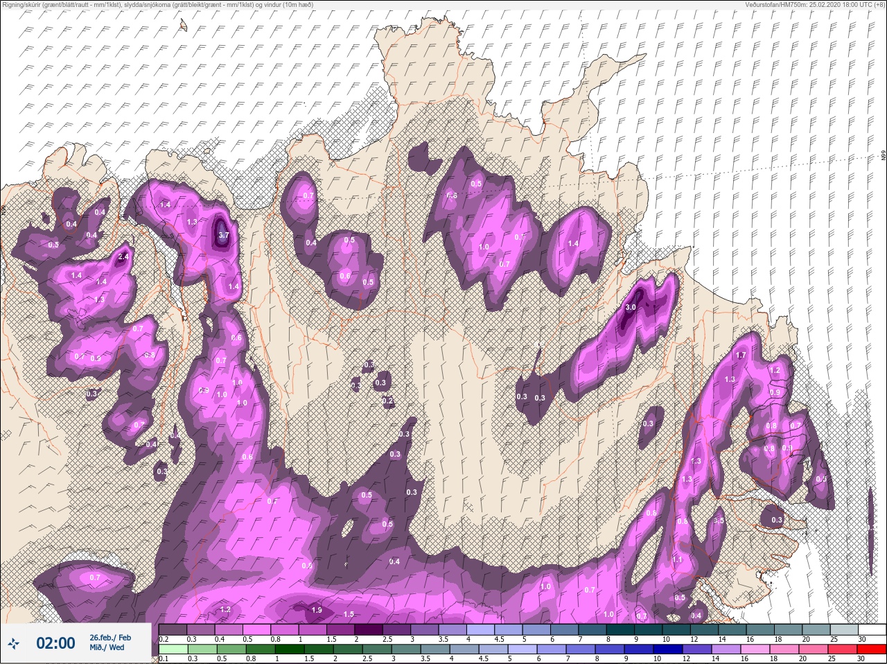This screenshot has width=887, height=664.
Task: Click the 3.0 precipitation value on map
Action: point(631,307)
